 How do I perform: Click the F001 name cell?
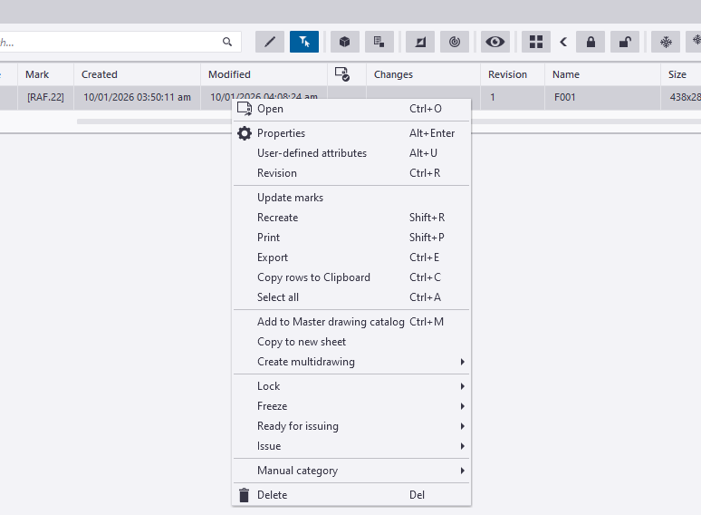(602, 97)
